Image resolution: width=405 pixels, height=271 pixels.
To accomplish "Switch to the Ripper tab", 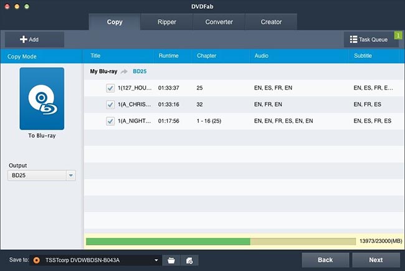I will pyautogui.click(x=167, y=22).
